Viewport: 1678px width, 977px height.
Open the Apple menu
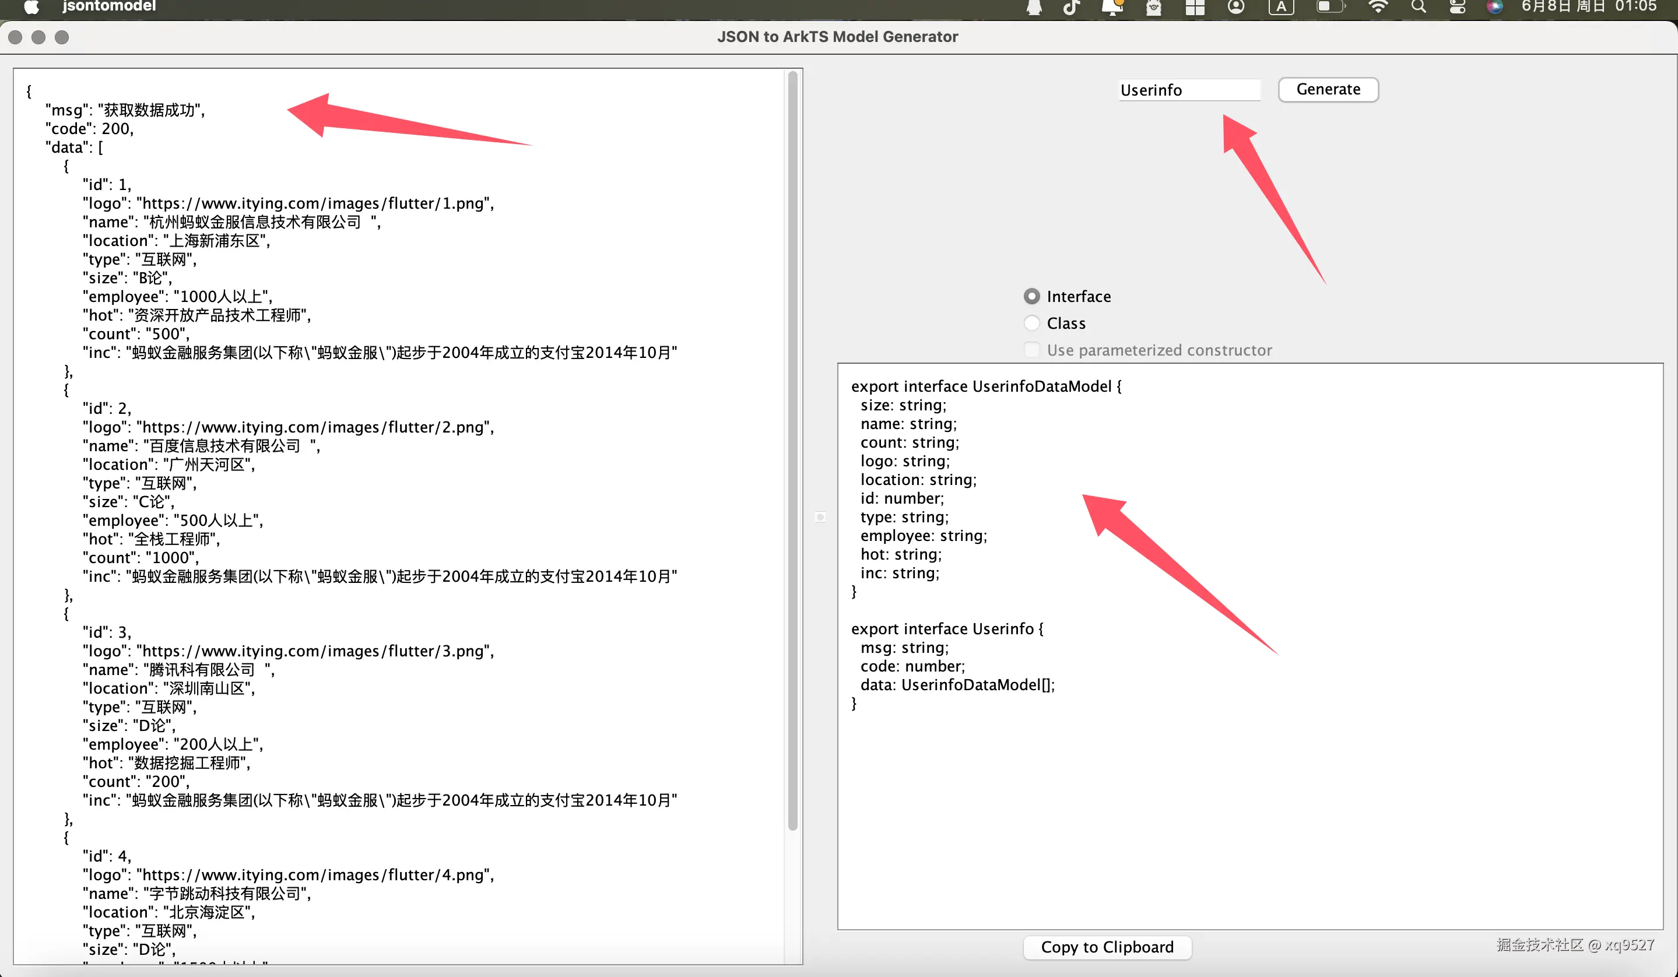(x=31, y=6)
